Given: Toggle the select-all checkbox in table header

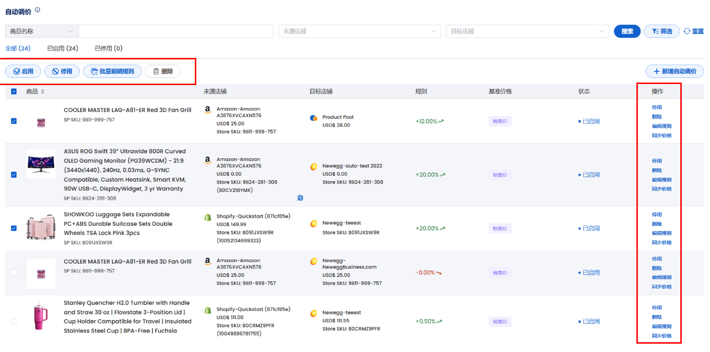Looking at the screenshot, I should (x=14, y=91).
